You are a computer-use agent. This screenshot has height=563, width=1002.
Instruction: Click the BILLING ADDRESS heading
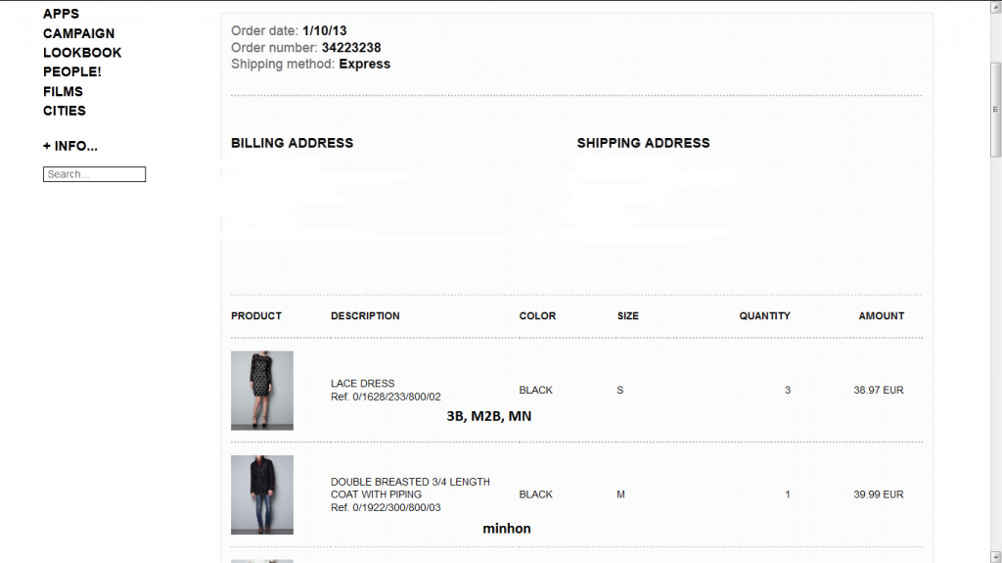point(292,143)
